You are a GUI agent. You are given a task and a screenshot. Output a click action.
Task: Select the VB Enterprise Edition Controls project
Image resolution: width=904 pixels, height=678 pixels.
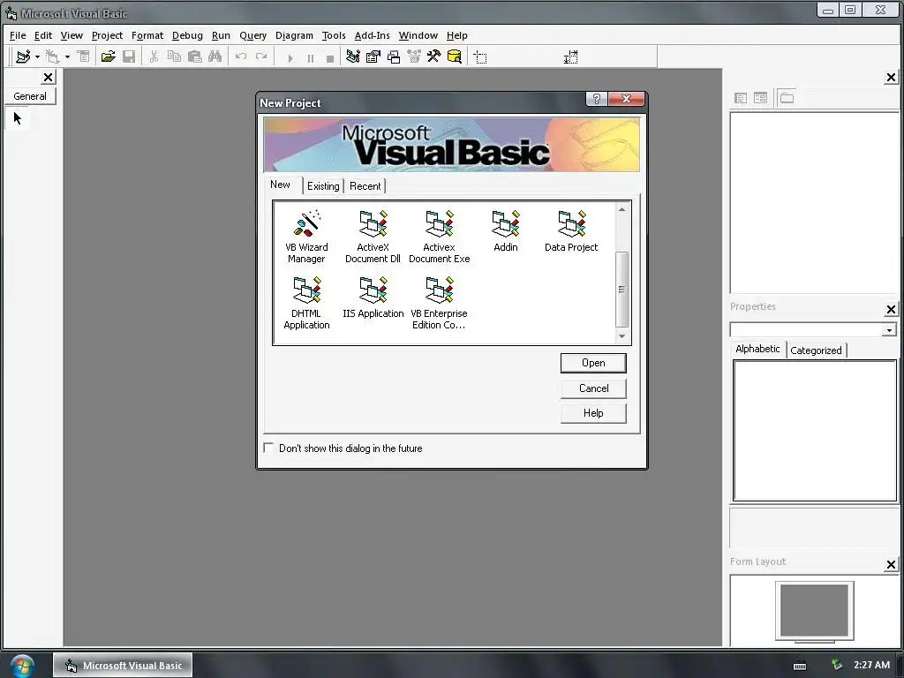click(439, 303)
